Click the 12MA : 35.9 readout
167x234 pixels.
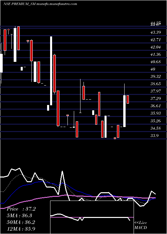click(21, 229)
